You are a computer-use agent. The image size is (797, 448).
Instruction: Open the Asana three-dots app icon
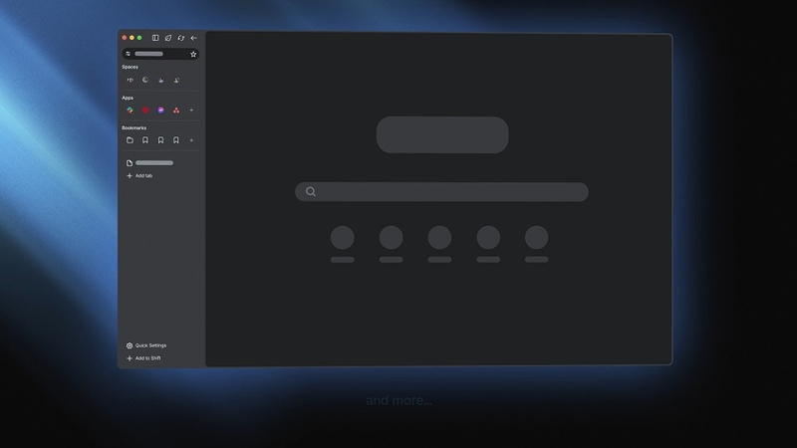176,111
